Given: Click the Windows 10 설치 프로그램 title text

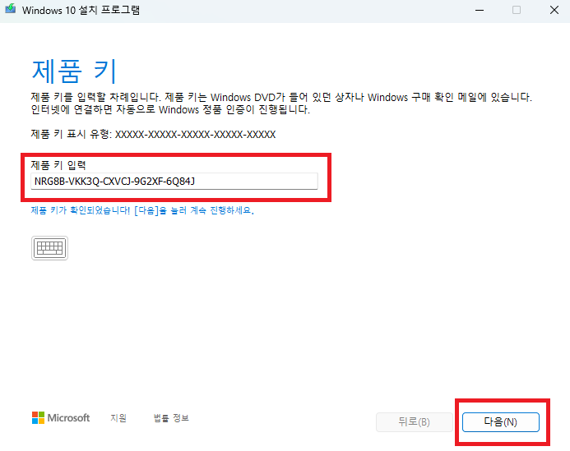Looking at the screenshot, I should [x=81, y=10].
